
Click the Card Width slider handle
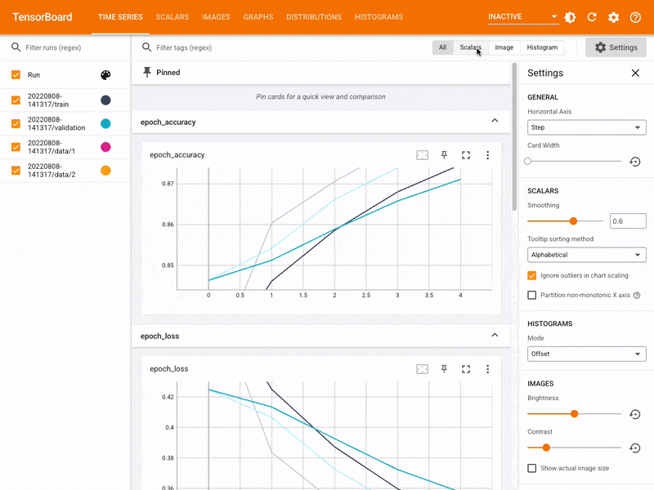[x=527, y=161]
